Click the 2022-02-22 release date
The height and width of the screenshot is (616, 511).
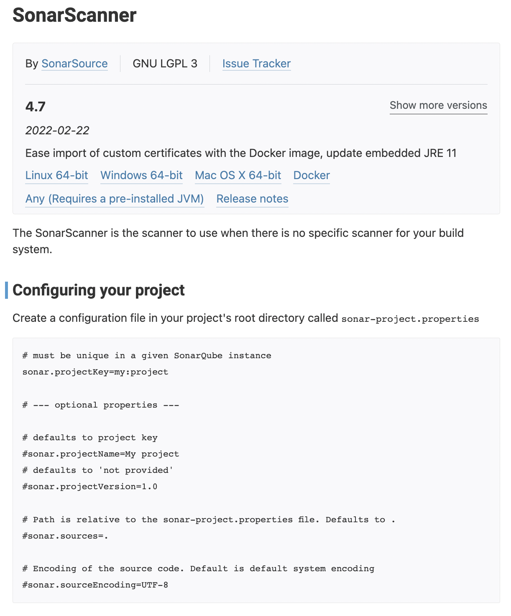[x=57, y=131]
